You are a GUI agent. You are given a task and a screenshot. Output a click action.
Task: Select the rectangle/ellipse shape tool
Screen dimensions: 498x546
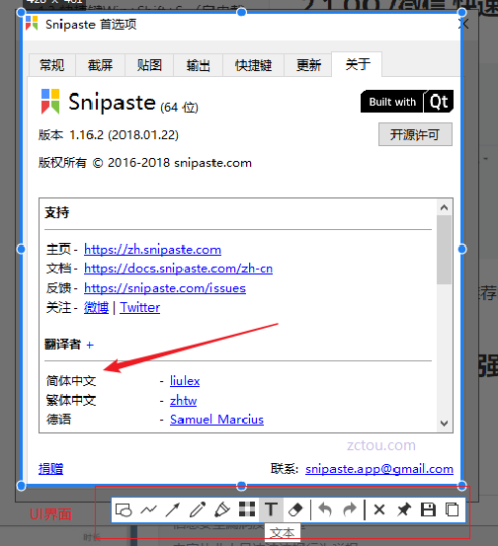[124, 510]
